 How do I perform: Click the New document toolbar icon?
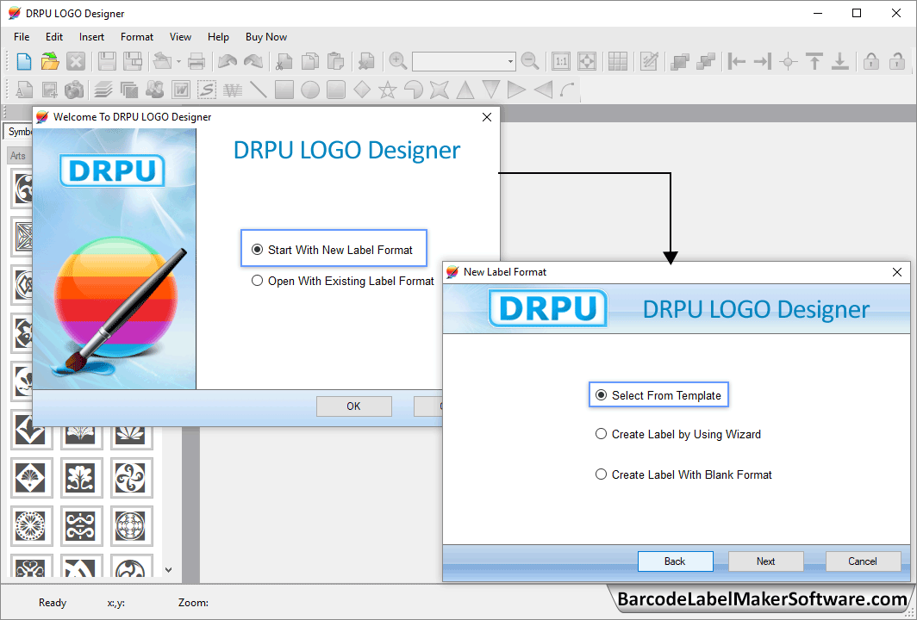tap(24, 61)
